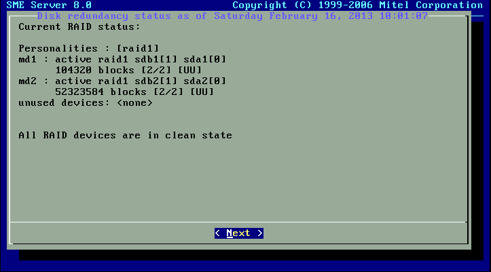
Task: Click the Mitel Corporation copyright text
Action: tap(358, 5)
